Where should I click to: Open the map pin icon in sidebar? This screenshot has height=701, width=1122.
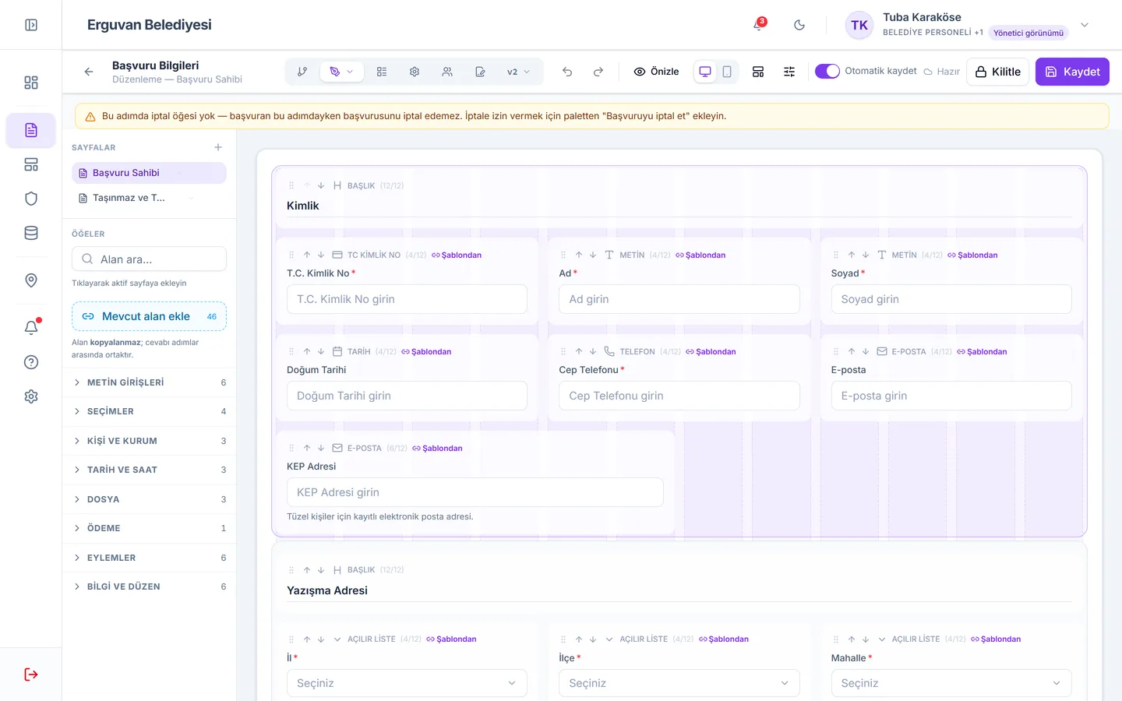pyautogui.click(x=31, y=280)
